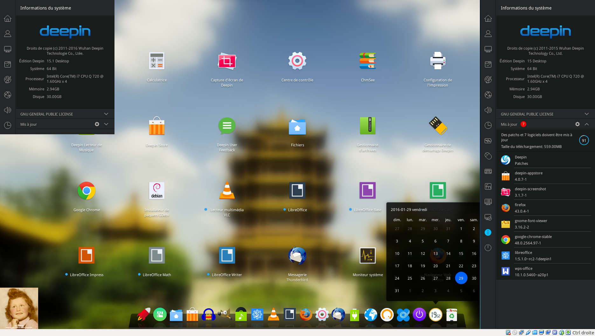The image size is (595, 336).
Task: Click the Firefox icon in dock
Action: (x=306, y=315)
